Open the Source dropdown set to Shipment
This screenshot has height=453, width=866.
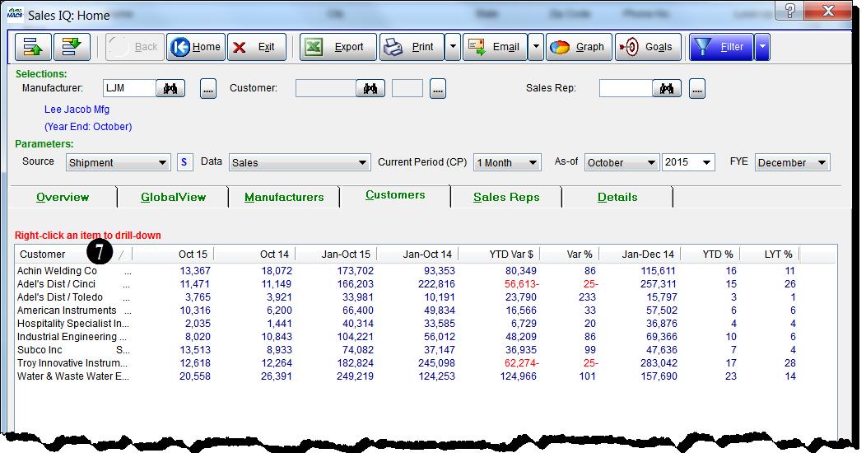pos(119,162)
